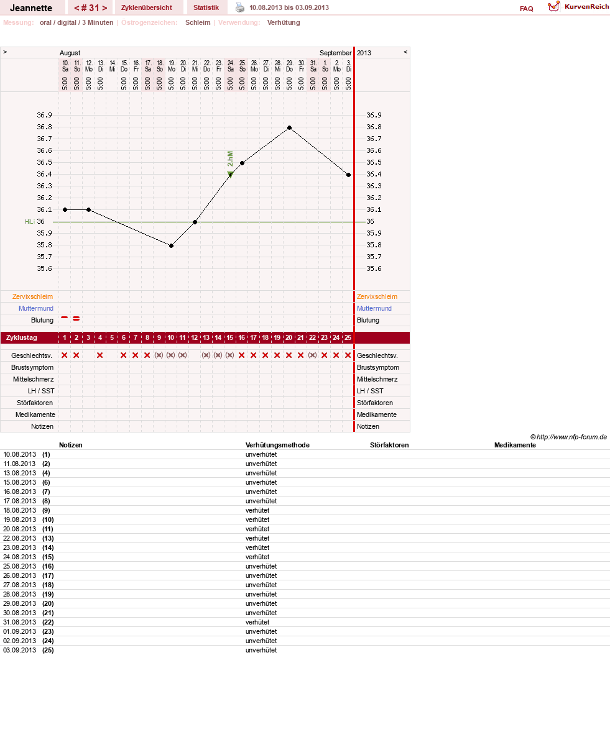
Task: Click the last temperature point on 3 September
Action: [348, 175]
